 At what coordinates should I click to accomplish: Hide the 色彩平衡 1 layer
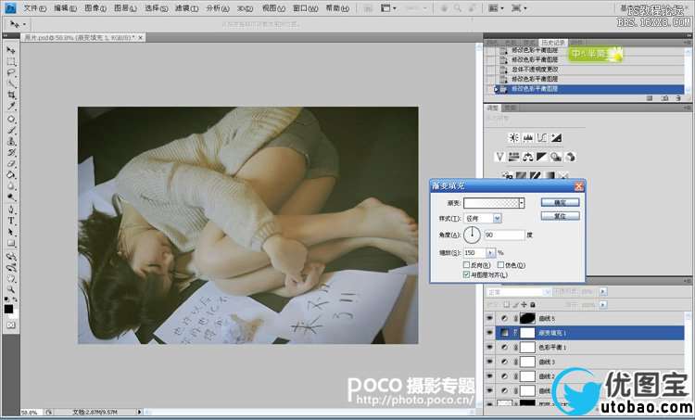(x=490, y=348)
